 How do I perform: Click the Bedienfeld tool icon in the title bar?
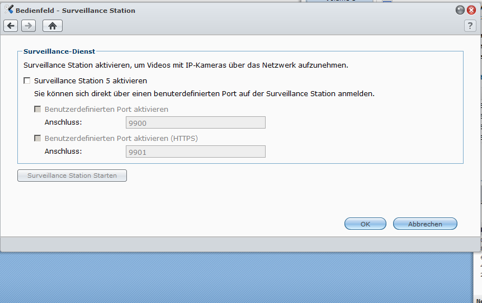(9, 10)
